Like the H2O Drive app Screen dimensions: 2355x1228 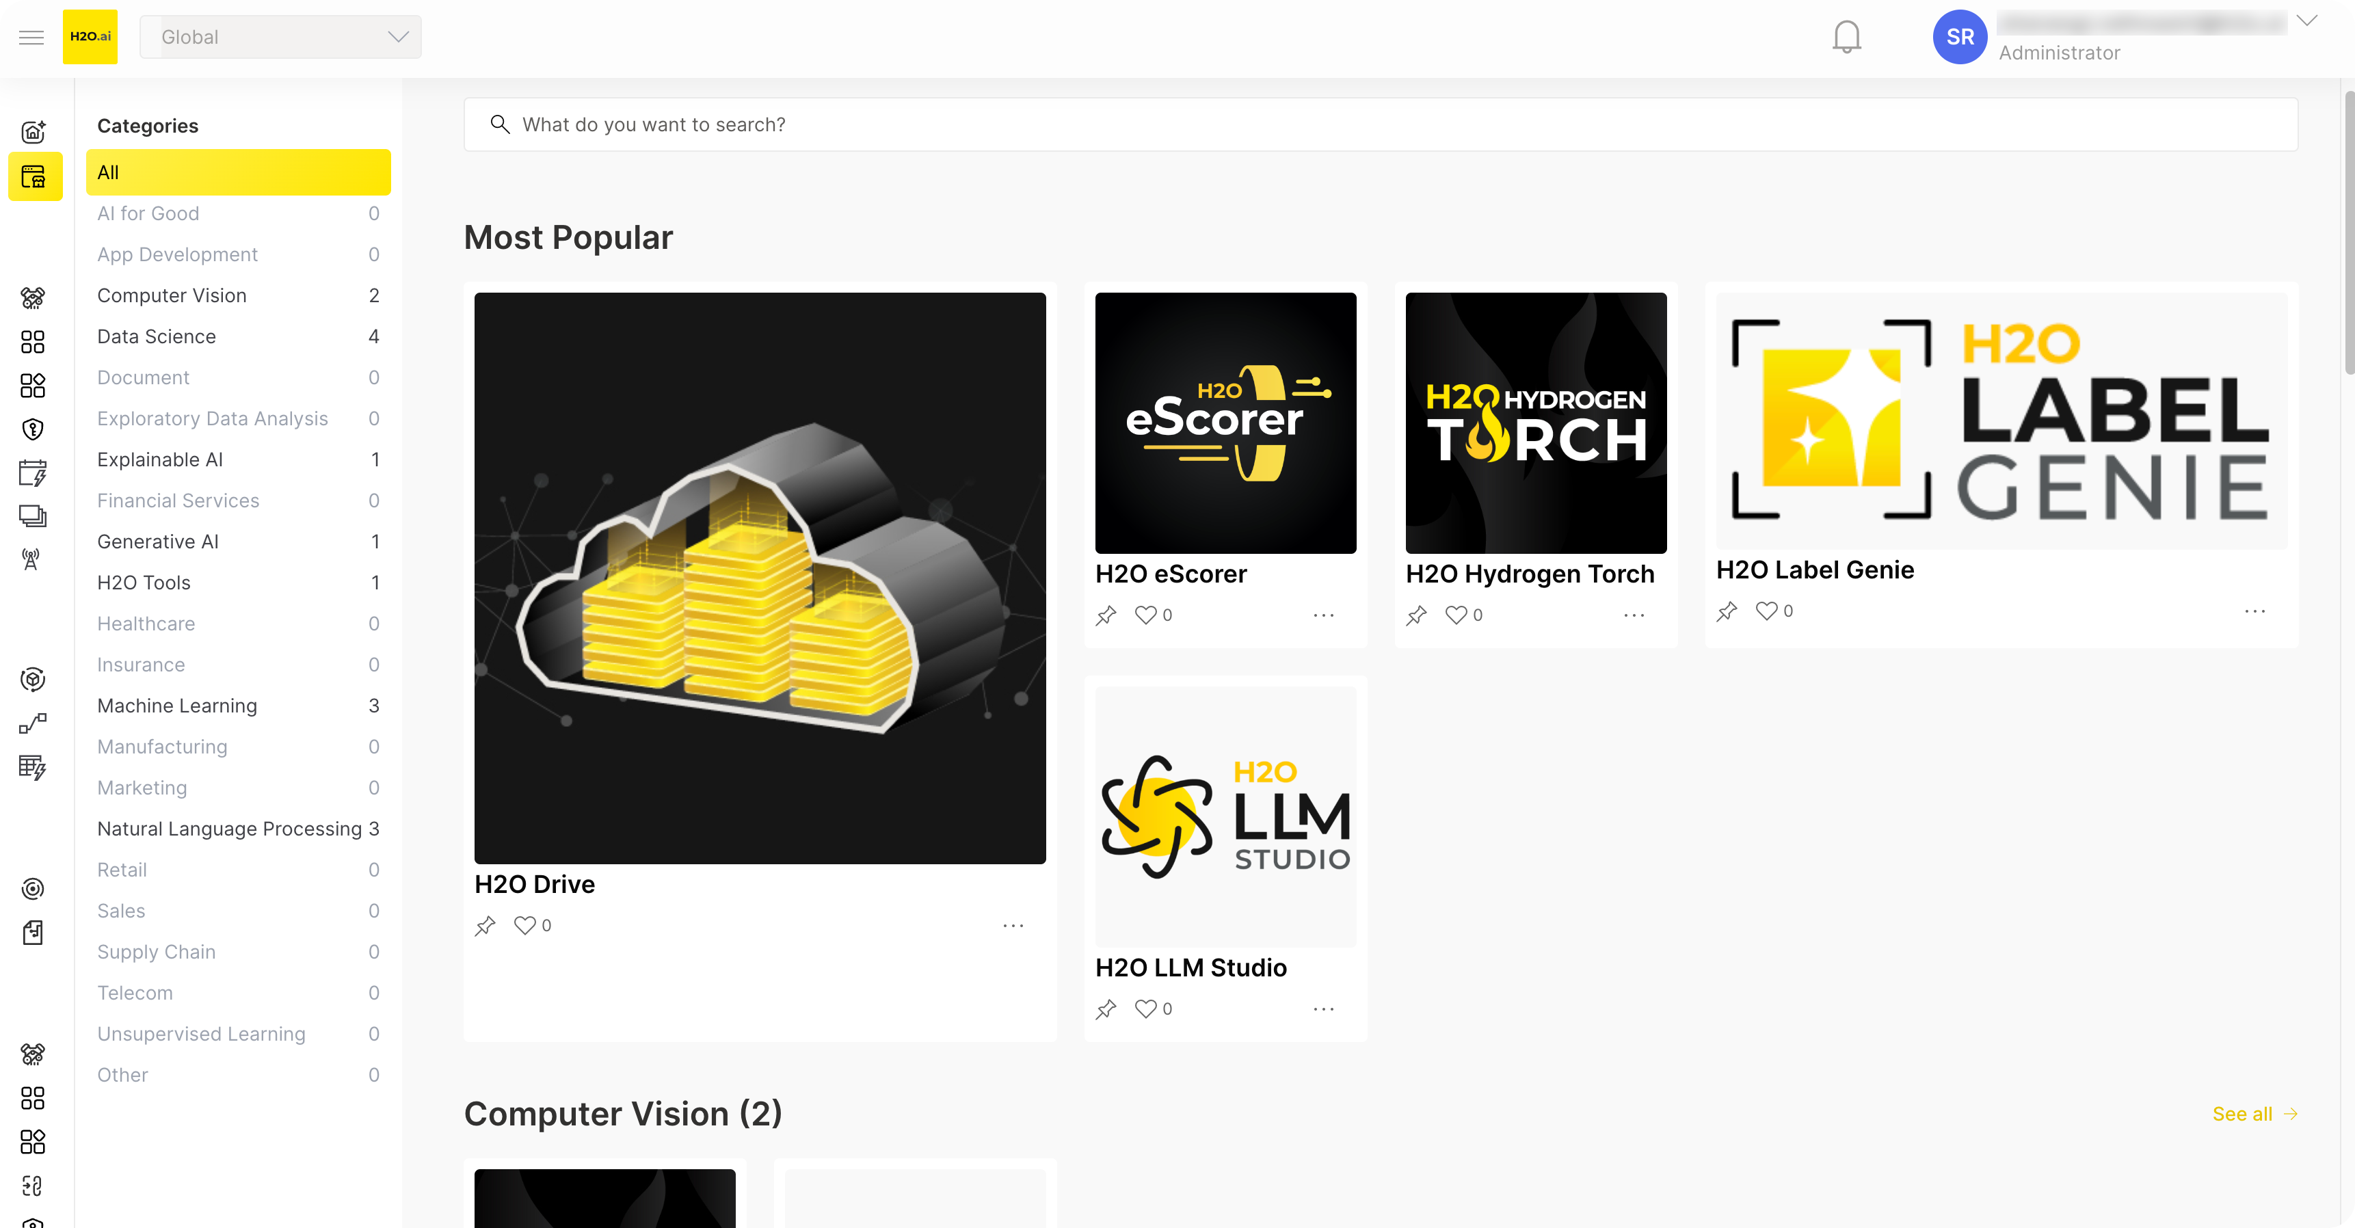click(524, 925)
